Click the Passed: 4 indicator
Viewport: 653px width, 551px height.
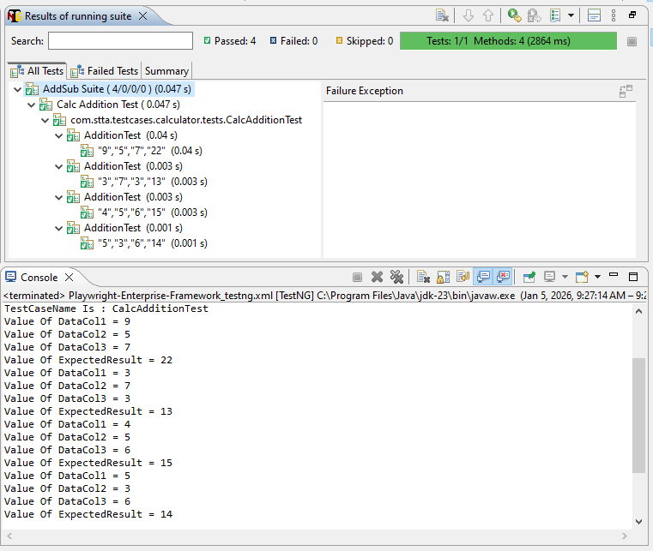229,41
